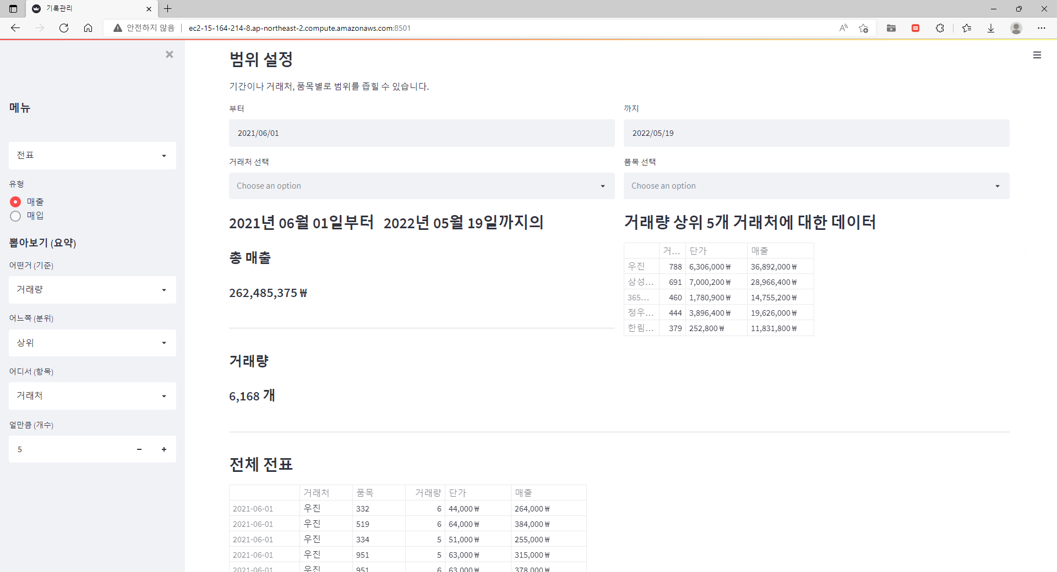Viewport: 1057px width, 572px height.
Task: Navigate back with the back arrow
Action: (15, 28)
